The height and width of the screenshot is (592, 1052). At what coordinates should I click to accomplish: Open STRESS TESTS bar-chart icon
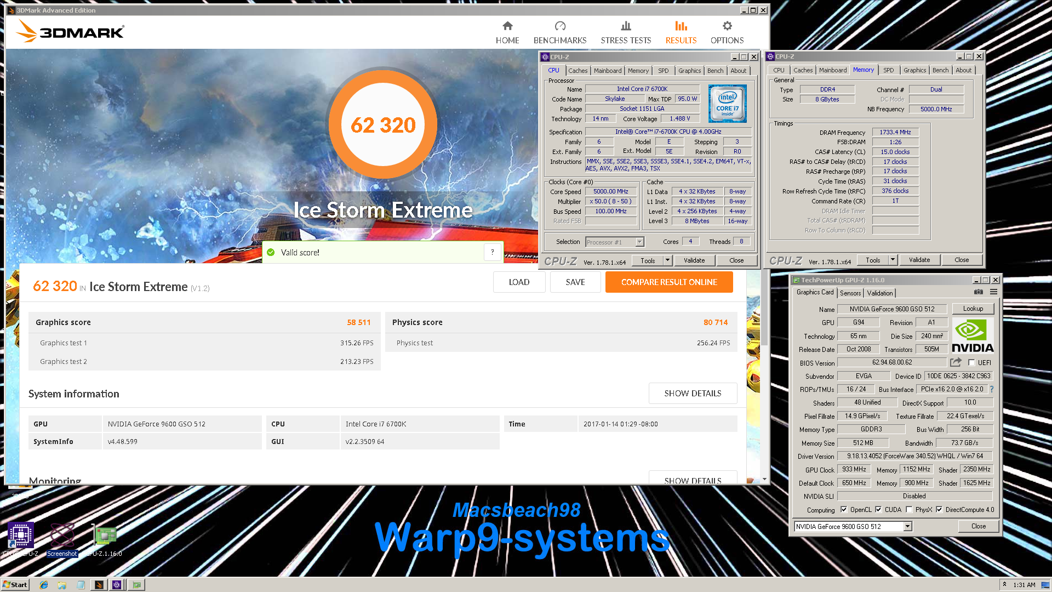626,26
